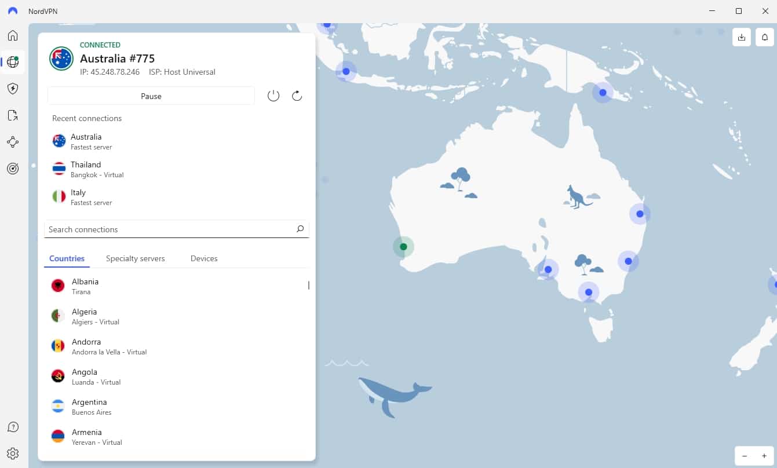Screen dimensions: 777x468
Task: Open the help chat bubble icon
Action: 13,427
